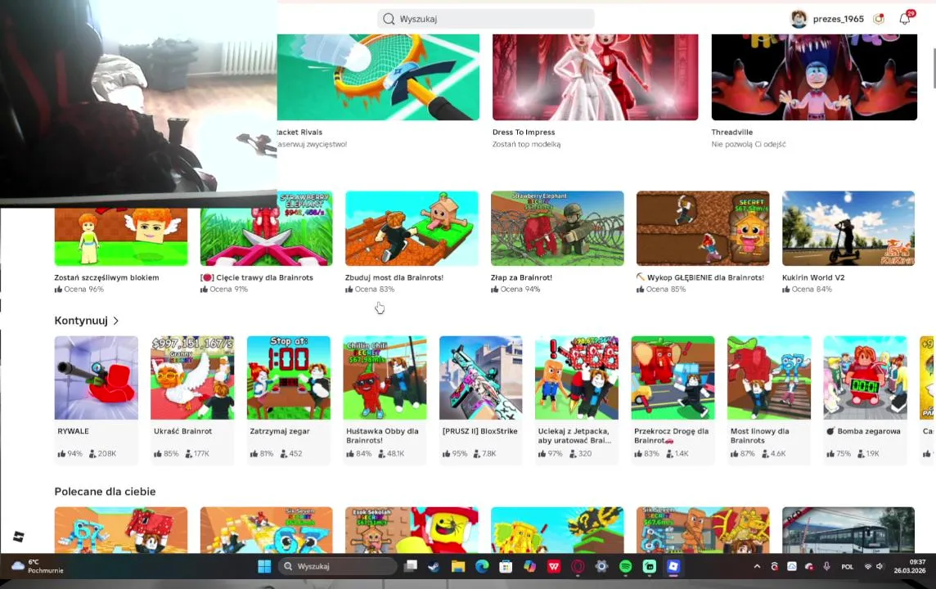Open volume speaker tray icon
The width and height of the screenshot is (936, 589).
click(x=880, y=566)
